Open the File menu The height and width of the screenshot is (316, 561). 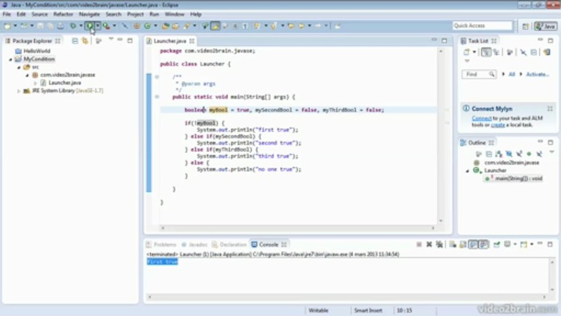click(7, 14)
